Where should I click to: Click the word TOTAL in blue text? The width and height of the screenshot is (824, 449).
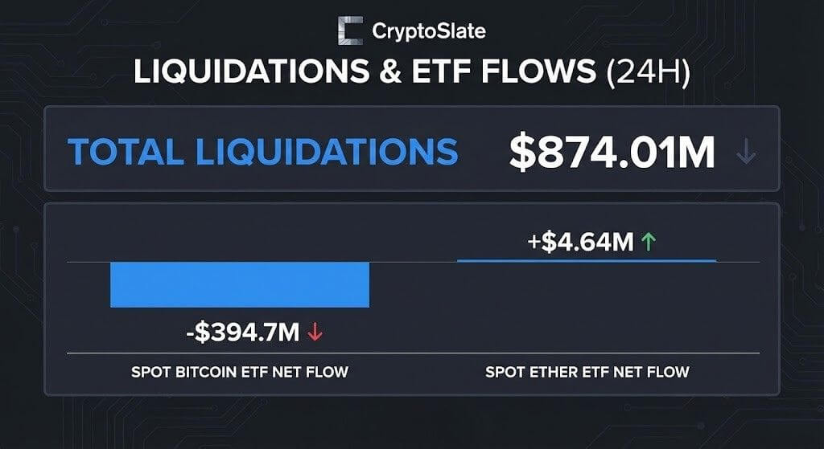pyautogui.click(x=127, y=152)
